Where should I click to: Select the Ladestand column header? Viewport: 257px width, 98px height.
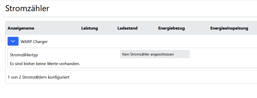(x=127, y=28)
